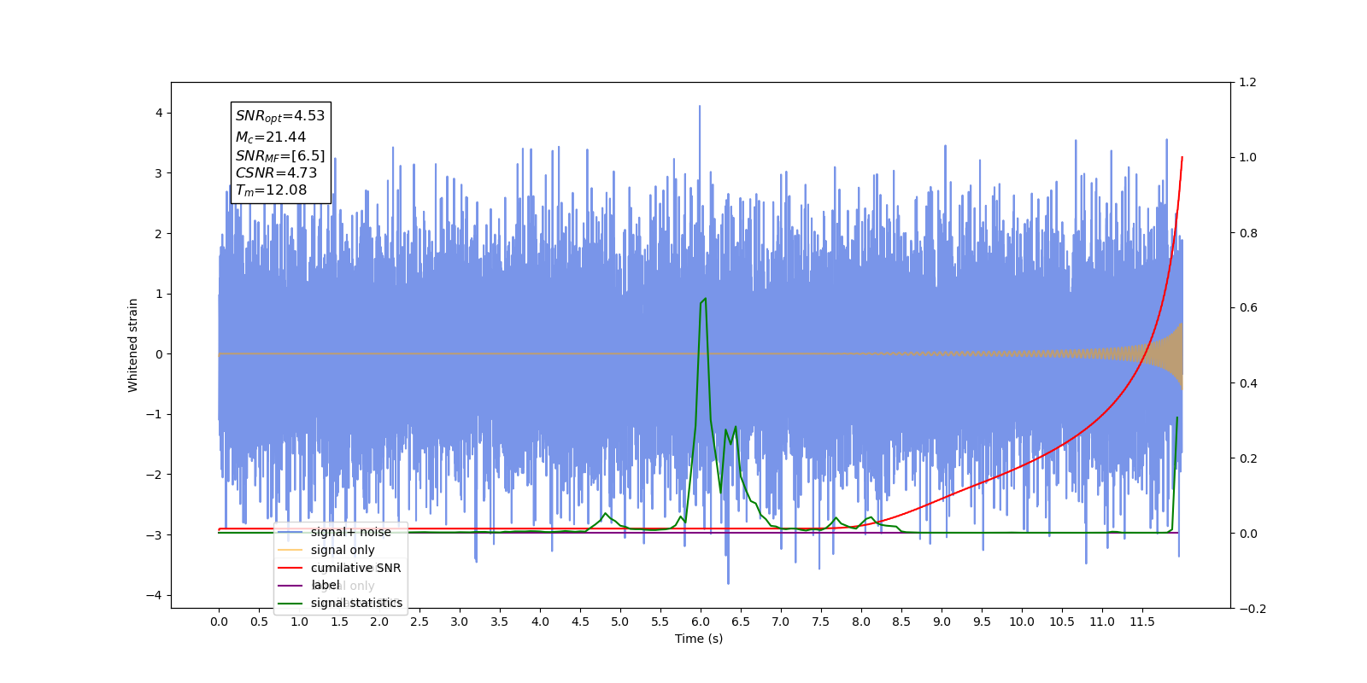Click the green signal statistics legend line
Image resolution: width=1367 pixels, height=683 pixels.
[x=290, y=604]
